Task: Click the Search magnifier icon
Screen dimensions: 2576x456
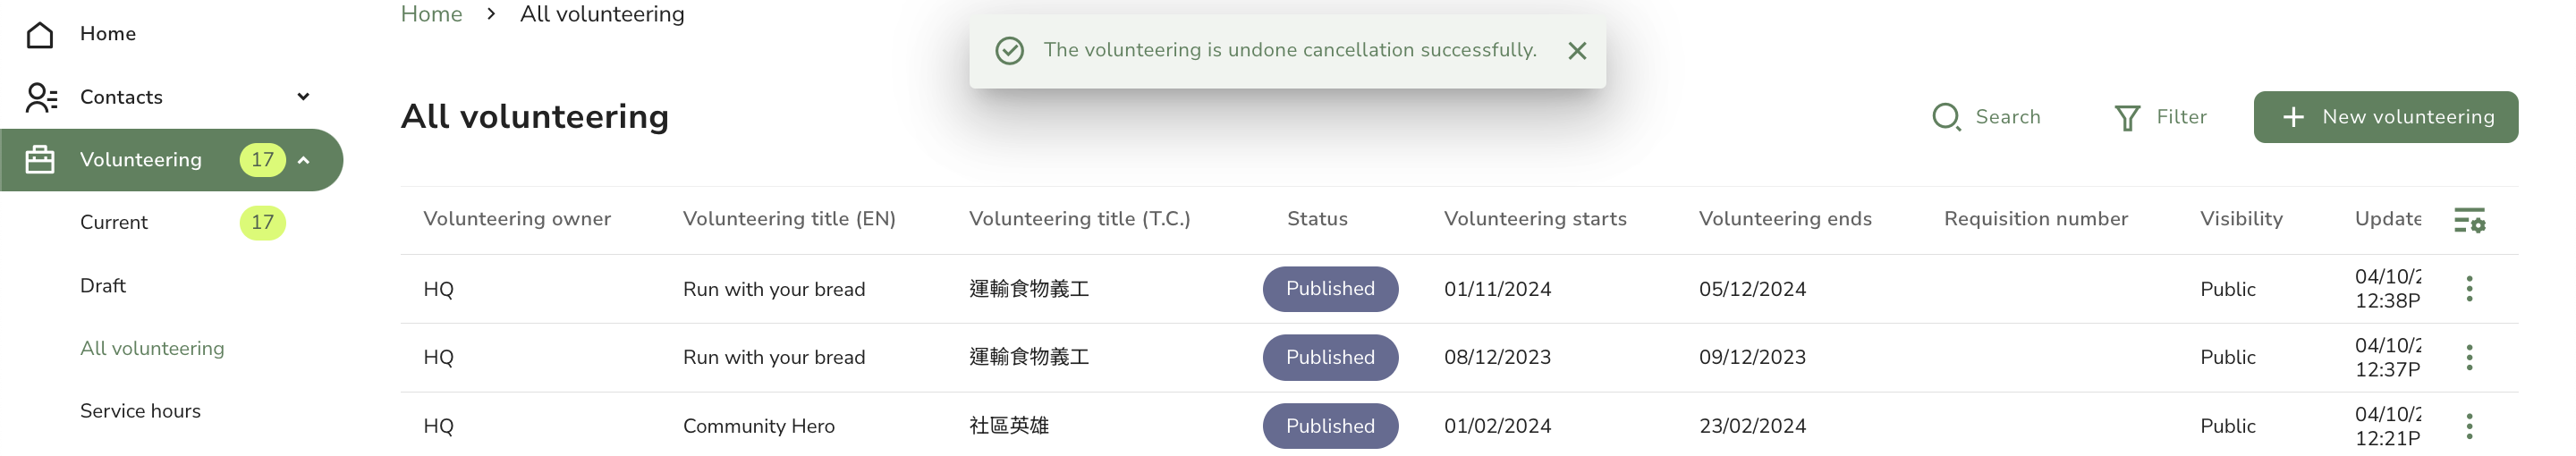Action: tap(1946, 117)
